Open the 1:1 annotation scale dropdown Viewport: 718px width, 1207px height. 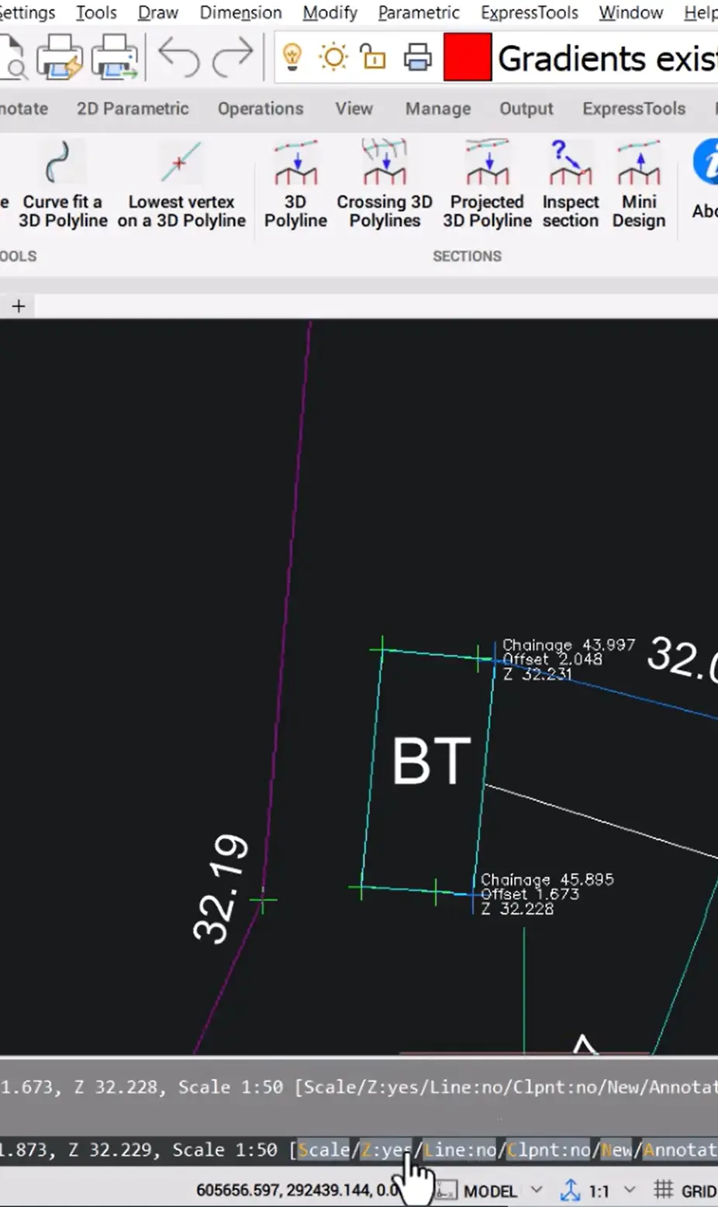629,1190
